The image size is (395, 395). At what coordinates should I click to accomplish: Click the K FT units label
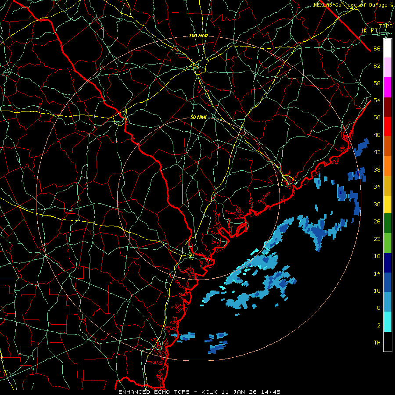(371, 31)
